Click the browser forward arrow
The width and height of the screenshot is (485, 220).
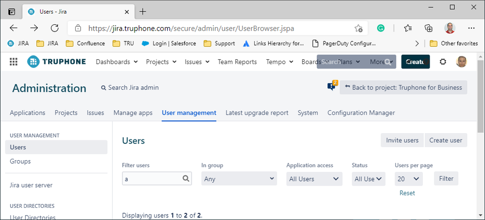click(34, 28)
